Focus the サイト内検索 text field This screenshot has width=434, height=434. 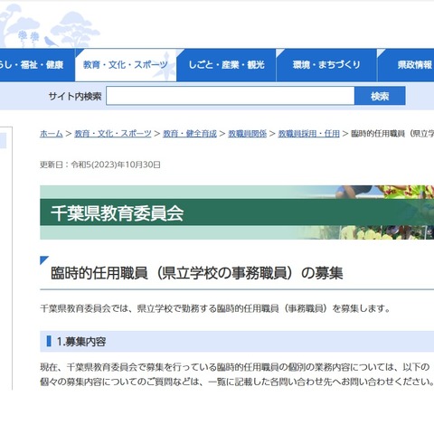coord(231,96)
